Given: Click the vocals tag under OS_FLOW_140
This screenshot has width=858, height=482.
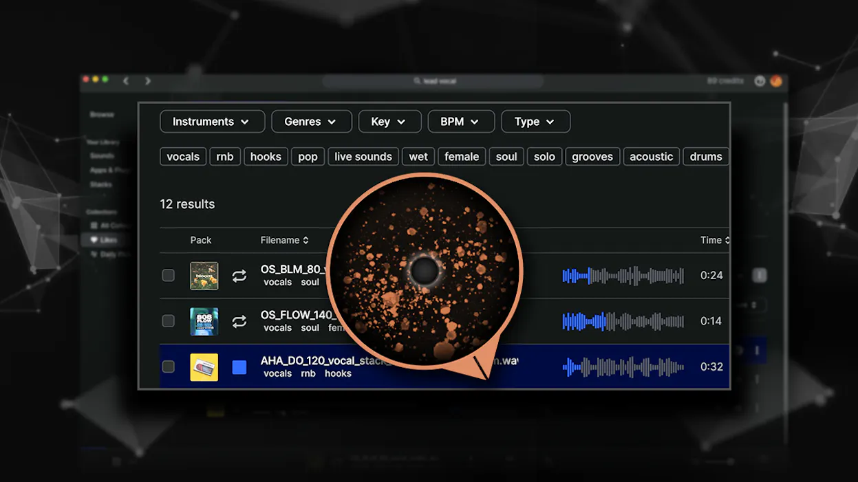Looking at the screenshot, I should [x=278, y=328].
